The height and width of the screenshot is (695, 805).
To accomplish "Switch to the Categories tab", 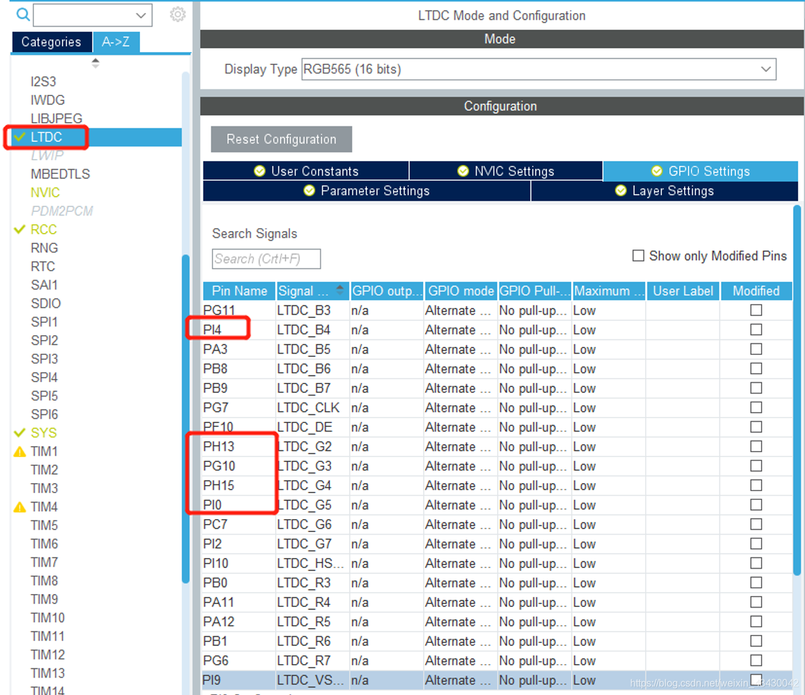I will pyautogui.click(x=51, y=42).
